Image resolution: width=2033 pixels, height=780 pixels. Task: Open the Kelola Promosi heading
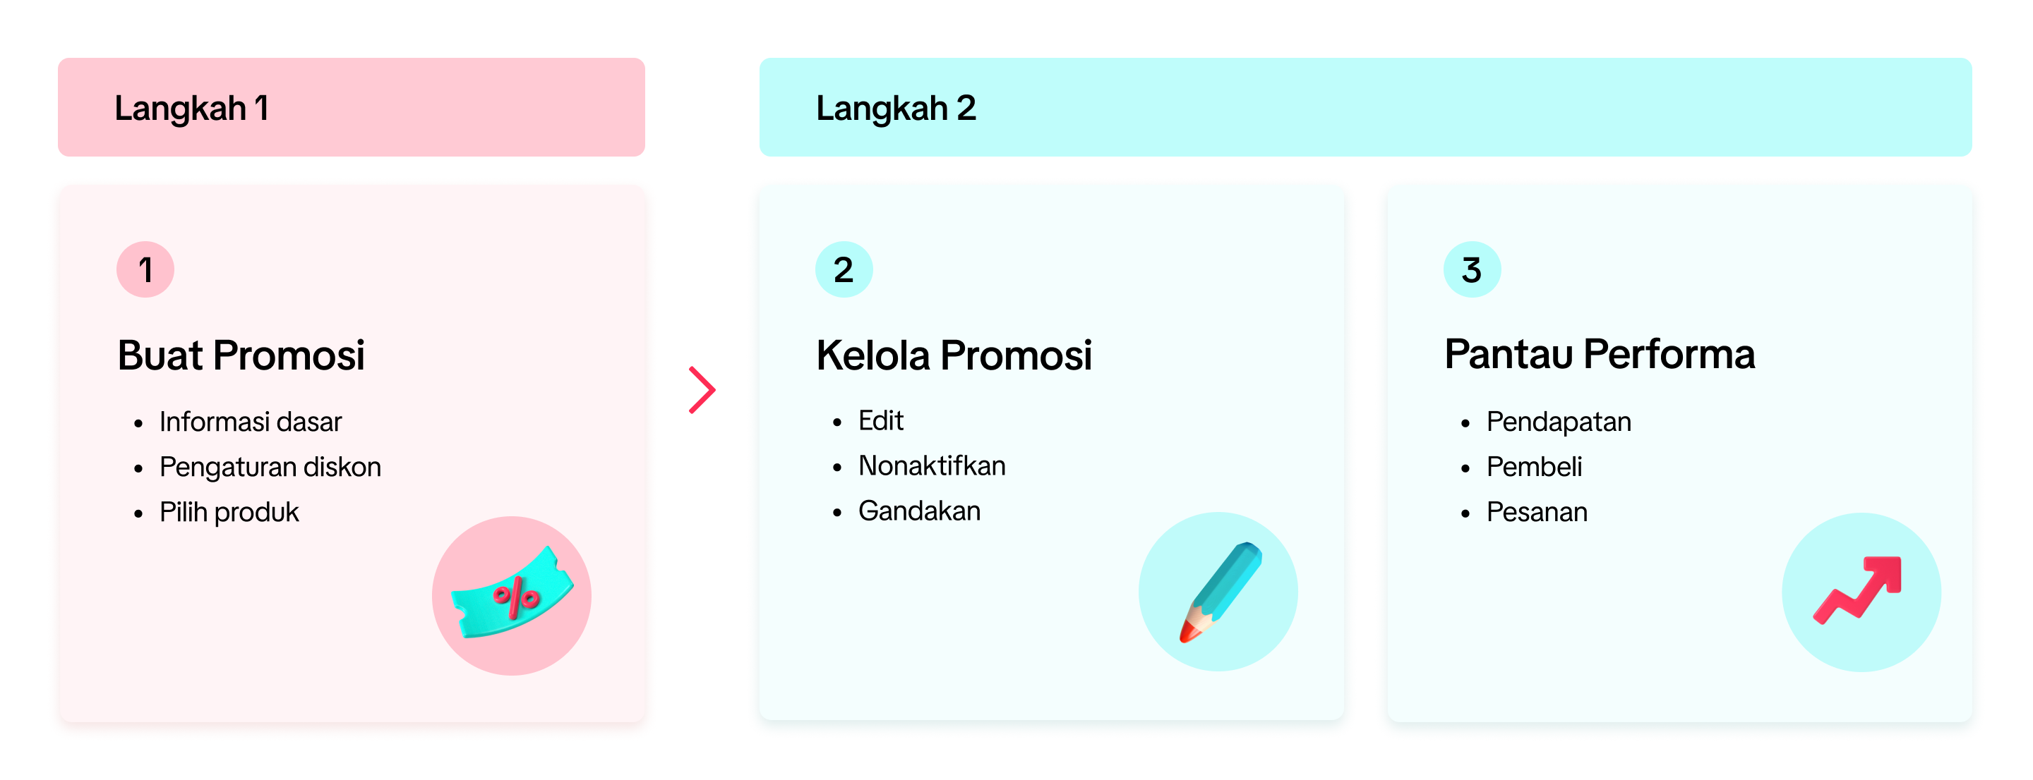(954, 355)
